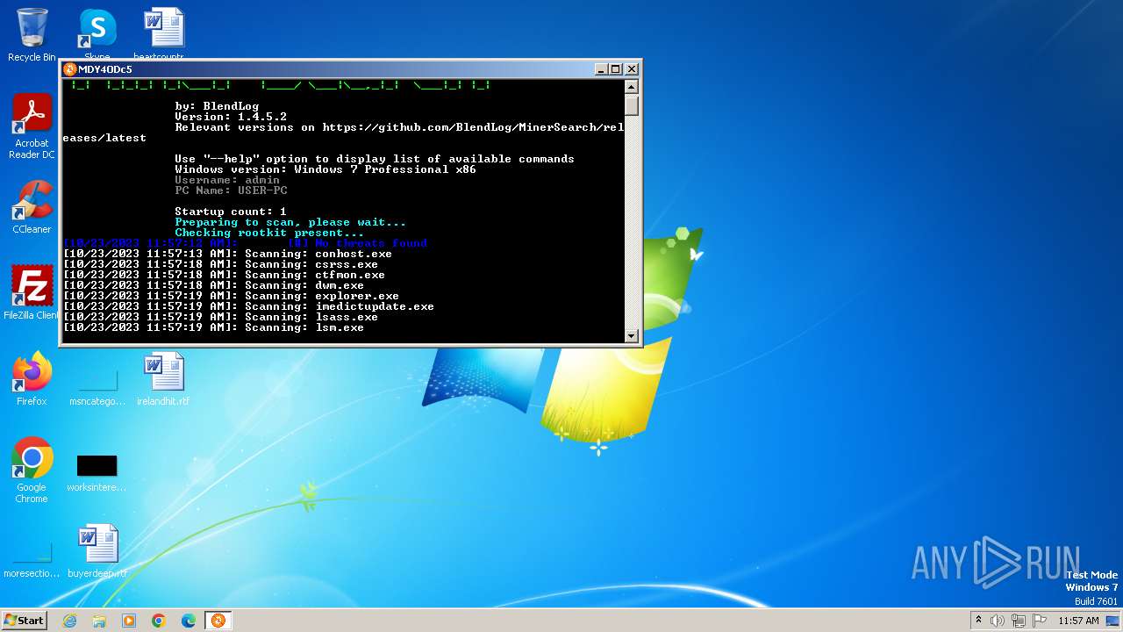Open the network tray icon
Viewport: 1123px width, 632px height.
(1019, 621)
